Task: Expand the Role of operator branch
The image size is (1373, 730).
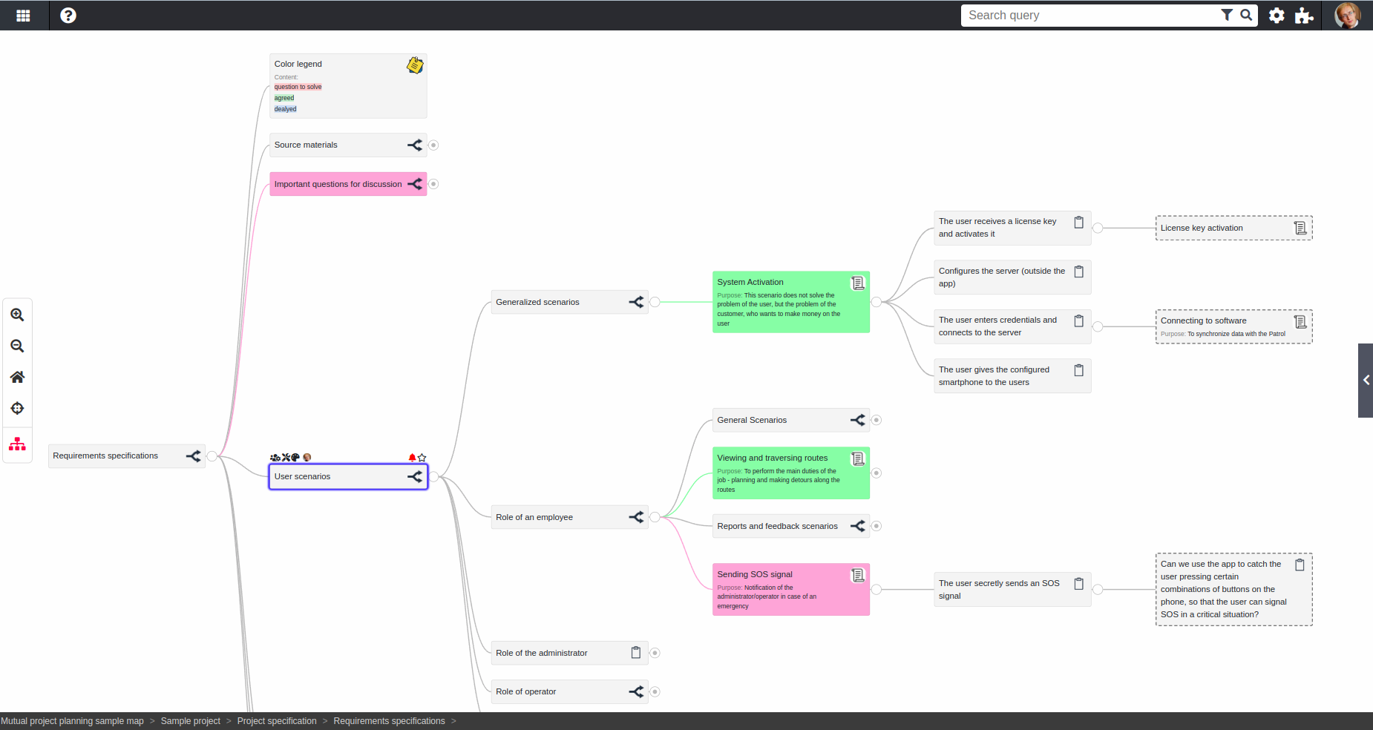Action: coord(655,691)
